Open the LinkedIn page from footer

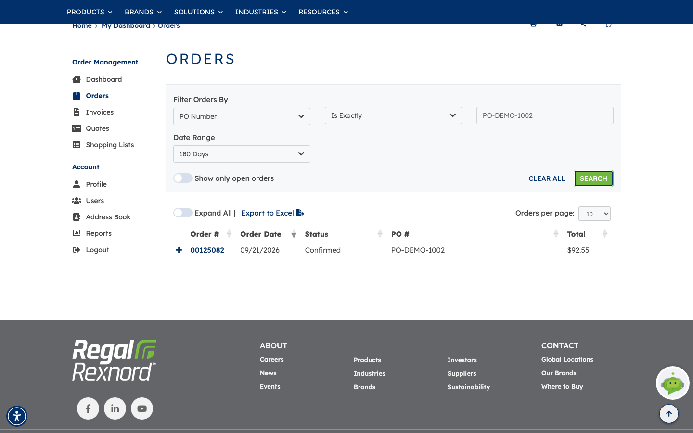pos(115,408)
